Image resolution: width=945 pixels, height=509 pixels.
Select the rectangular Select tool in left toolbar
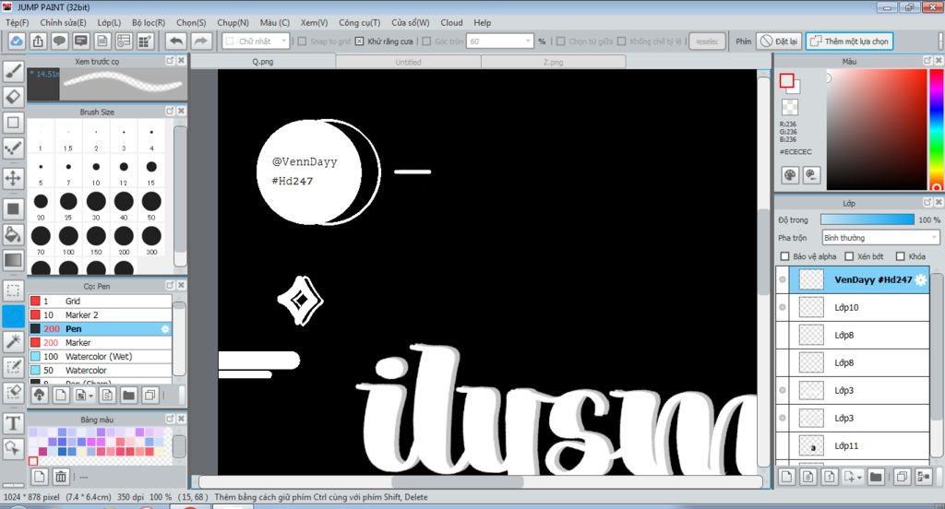pyautogui.click(x=13, y=290)
